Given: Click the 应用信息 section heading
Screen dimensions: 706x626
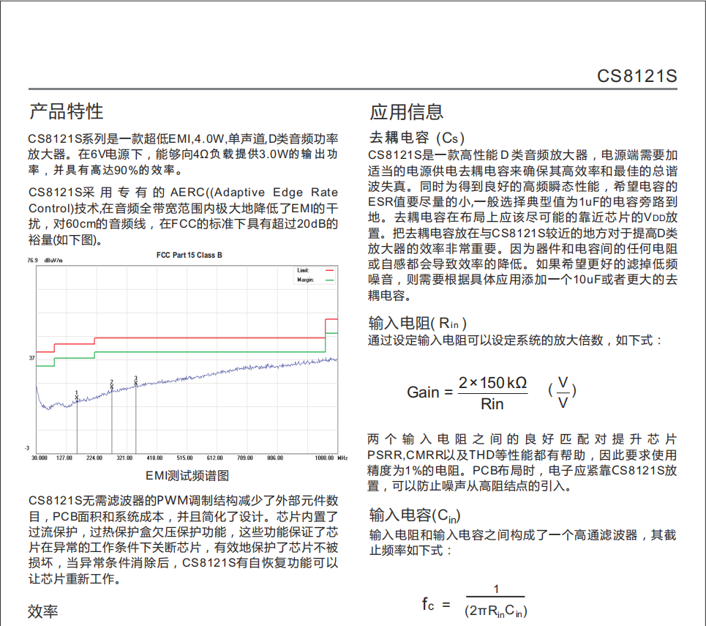Looking at the screenshot, I should [406, 111].
